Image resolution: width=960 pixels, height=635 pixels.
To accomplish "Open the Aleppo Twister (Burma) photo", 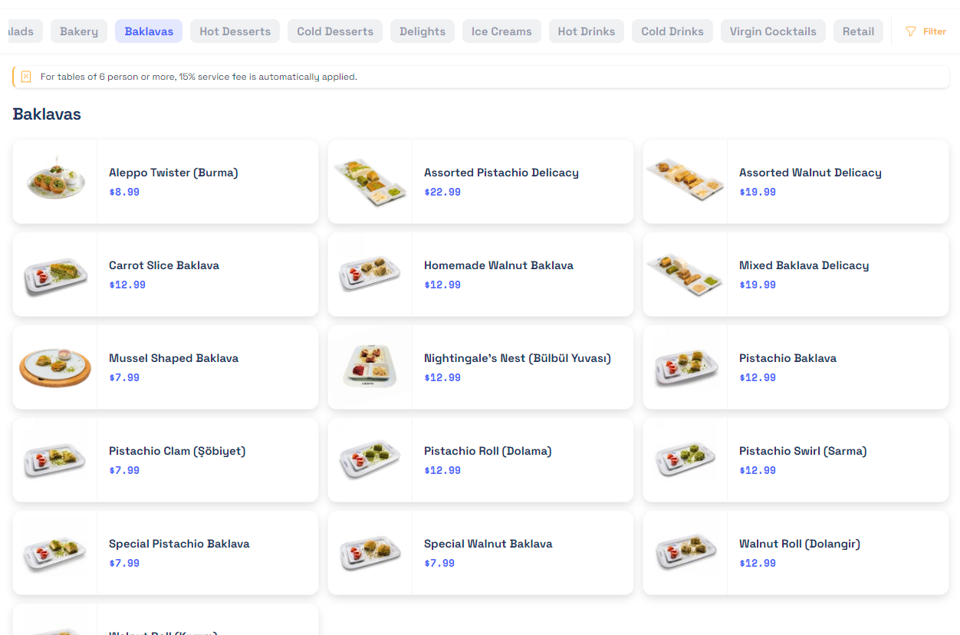I will pyautogui.click(x=55, y=182).
